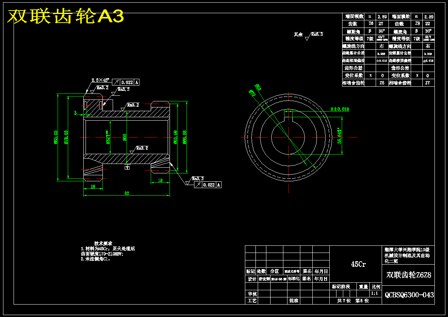Select the design date cell beside designer name

[279, 279]
